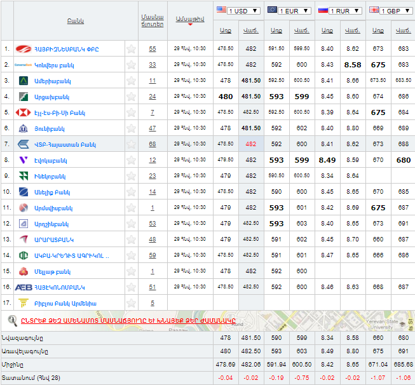
Task: Toggle favorite star for Արցախբանկ
Action: pos(131,97)
